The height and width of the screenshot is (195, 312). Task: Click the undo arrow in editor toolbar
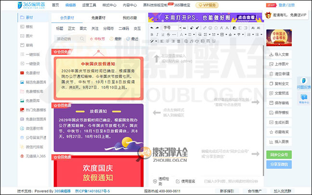click(152, 28)
